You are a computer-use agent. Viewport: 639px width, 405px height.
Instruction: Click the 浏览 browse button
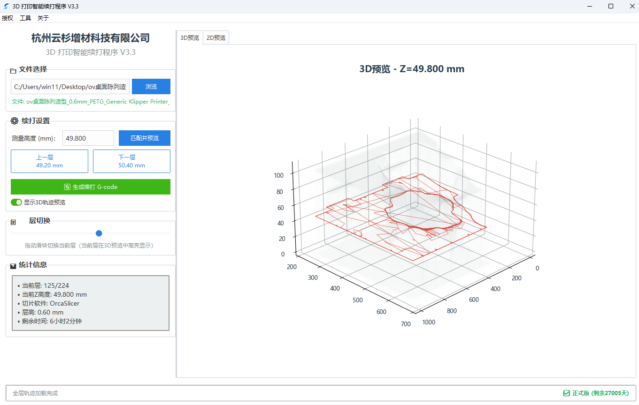(x=151, y=86)
